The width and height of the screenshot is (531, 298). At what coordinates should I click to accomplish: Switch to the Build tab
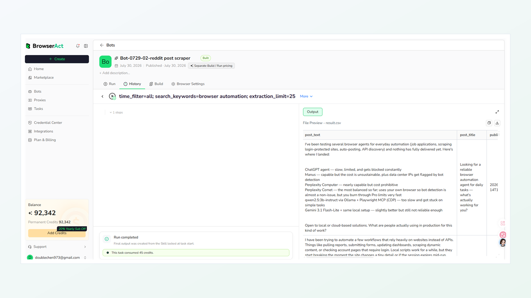coord(156,84)
